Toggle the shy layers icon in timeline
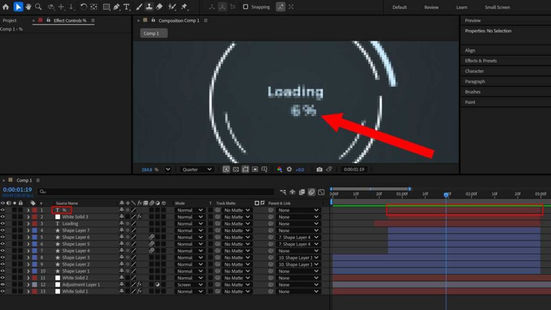The image size is (551, 310). 292,192
